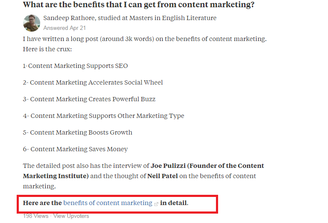Click the 'Here is the crux:' text
The width and height of the screenshot is (328, 223).
(47, 49)
